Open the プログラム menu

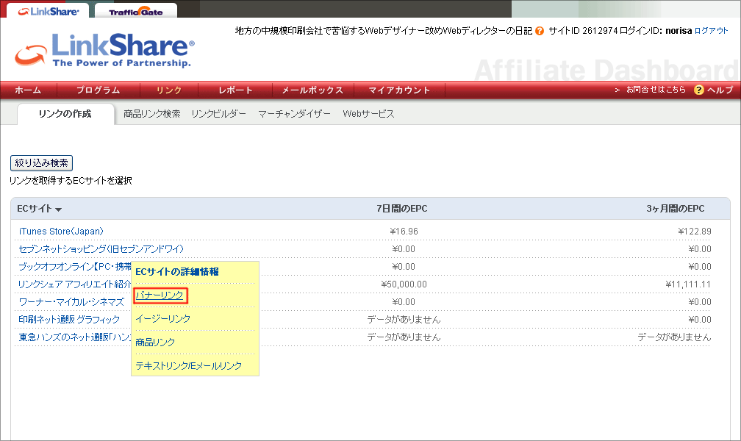(x=99, y=90)
